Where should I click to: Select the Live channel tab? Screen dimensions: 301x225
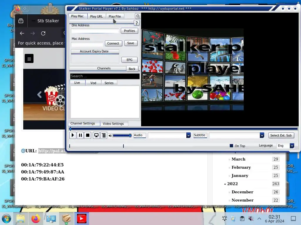pyautogui.click(x=77, y=83)
